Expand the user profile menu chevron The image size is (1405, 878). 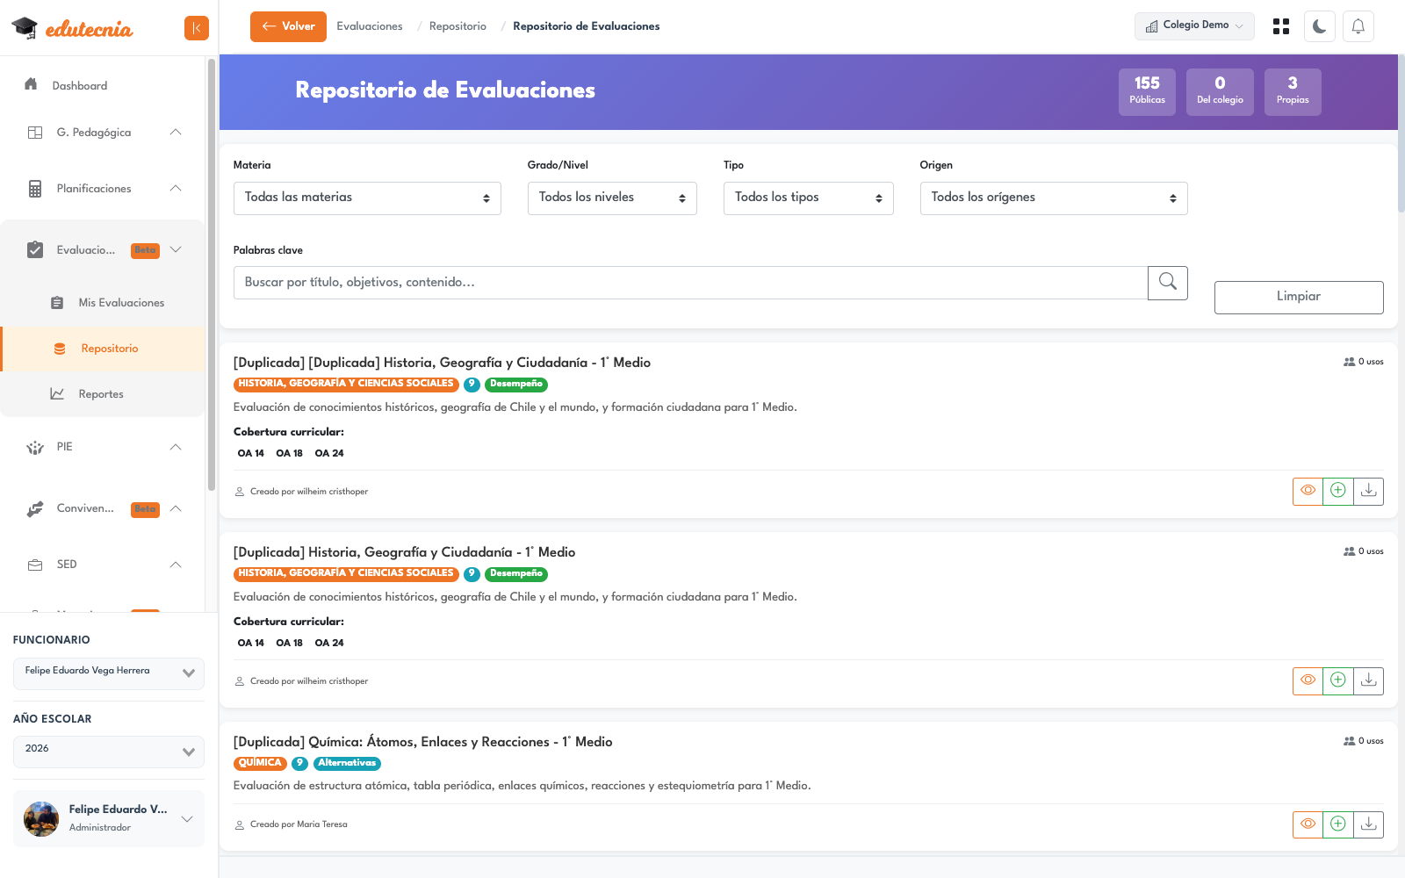pos(187,819)
